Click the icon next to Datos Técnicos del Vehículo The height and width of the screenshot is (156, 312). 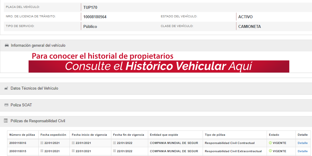click(6, 88)
